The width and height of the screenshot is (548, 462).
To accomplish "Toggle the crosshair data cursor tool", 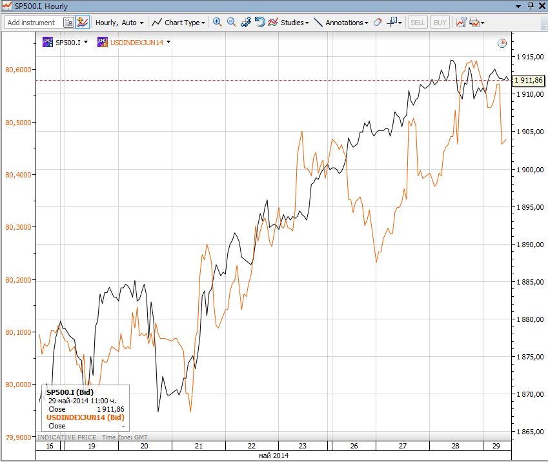I will coord(392,22).
